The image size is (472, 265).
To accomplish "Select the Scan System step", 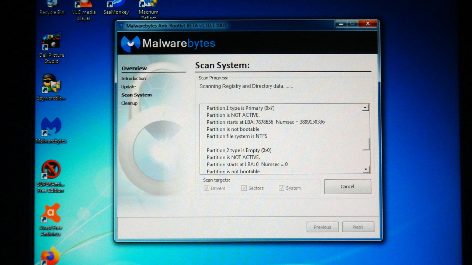I will coord(136,95).
